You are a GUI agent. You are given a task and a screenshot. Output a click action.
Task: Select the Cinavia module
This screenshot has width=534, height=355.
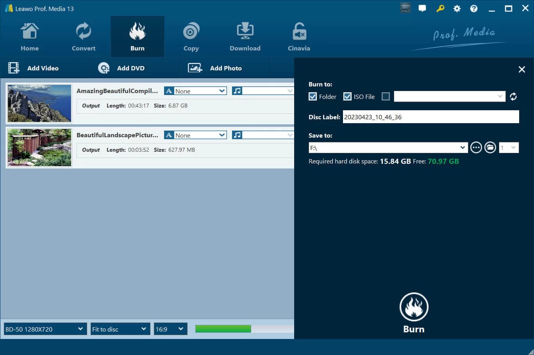click(x=298, y=35)
